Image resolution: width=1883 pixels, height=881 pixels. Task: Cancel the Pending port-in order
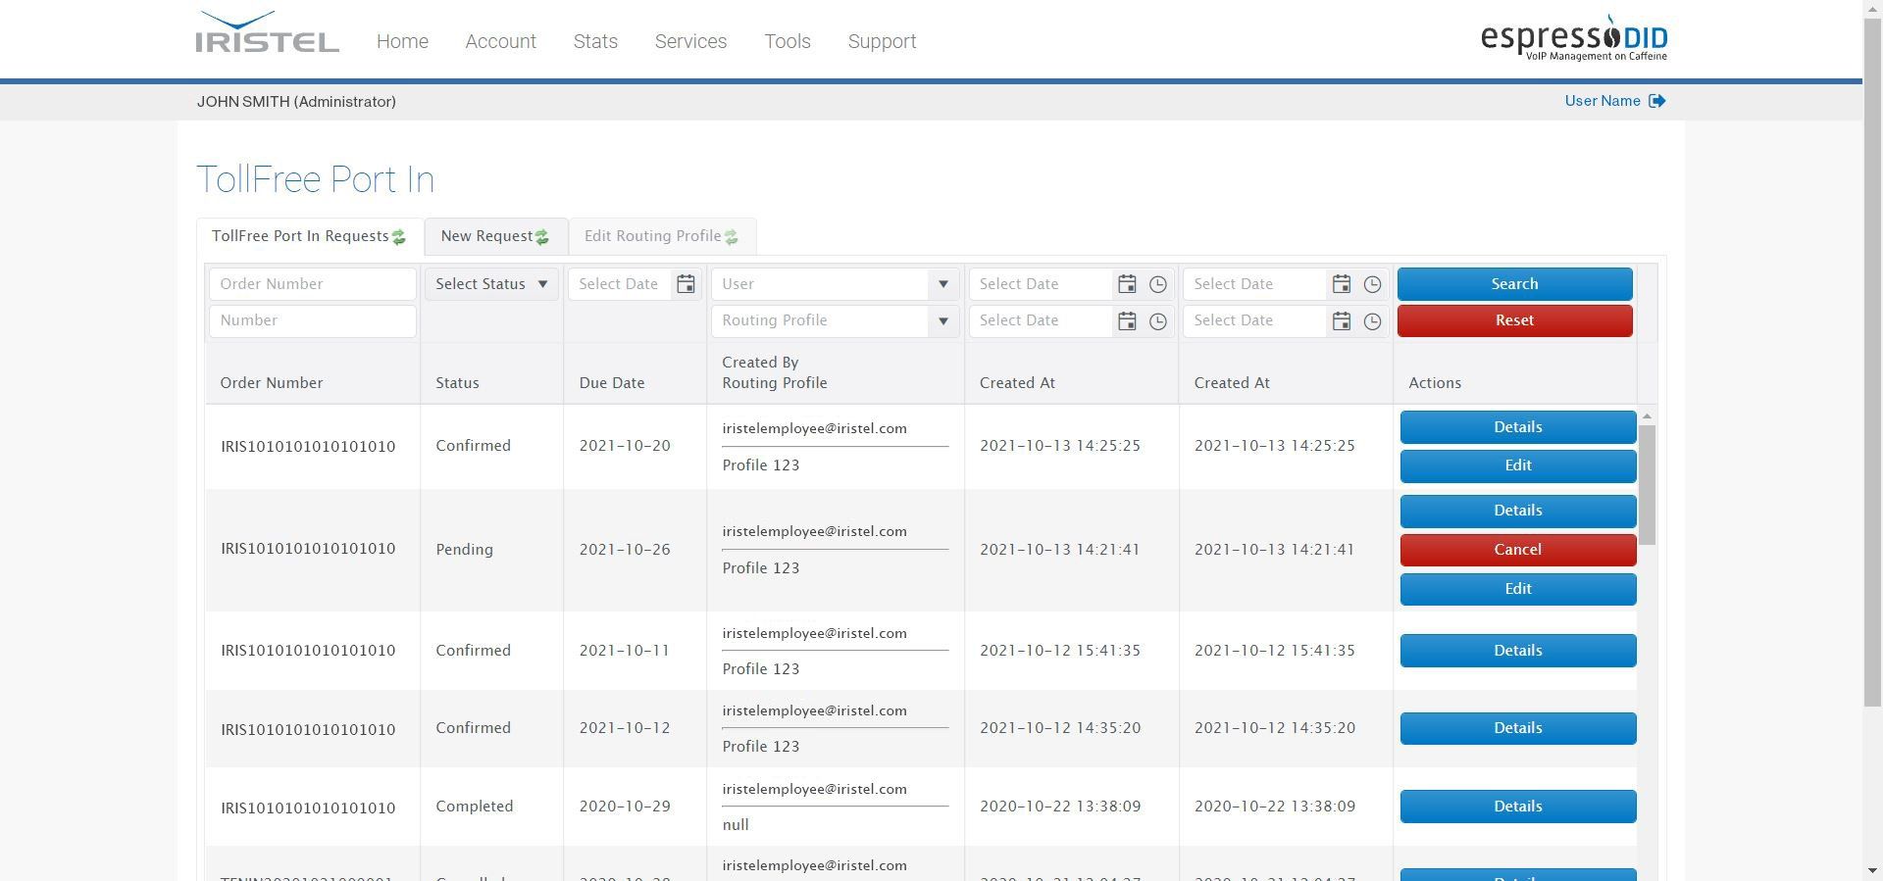[x=1517, y=550]
